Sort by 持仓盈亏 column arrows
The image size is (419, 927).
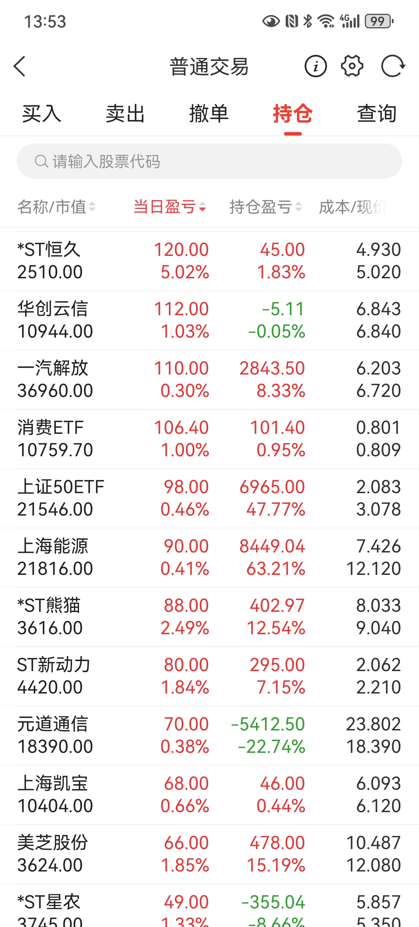(x=298, y=207)
